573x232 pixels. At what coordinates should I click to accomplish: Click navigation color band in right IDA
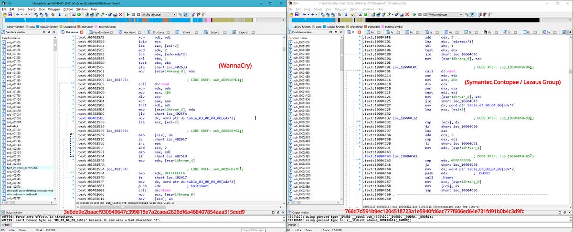(x=414, y=20)
